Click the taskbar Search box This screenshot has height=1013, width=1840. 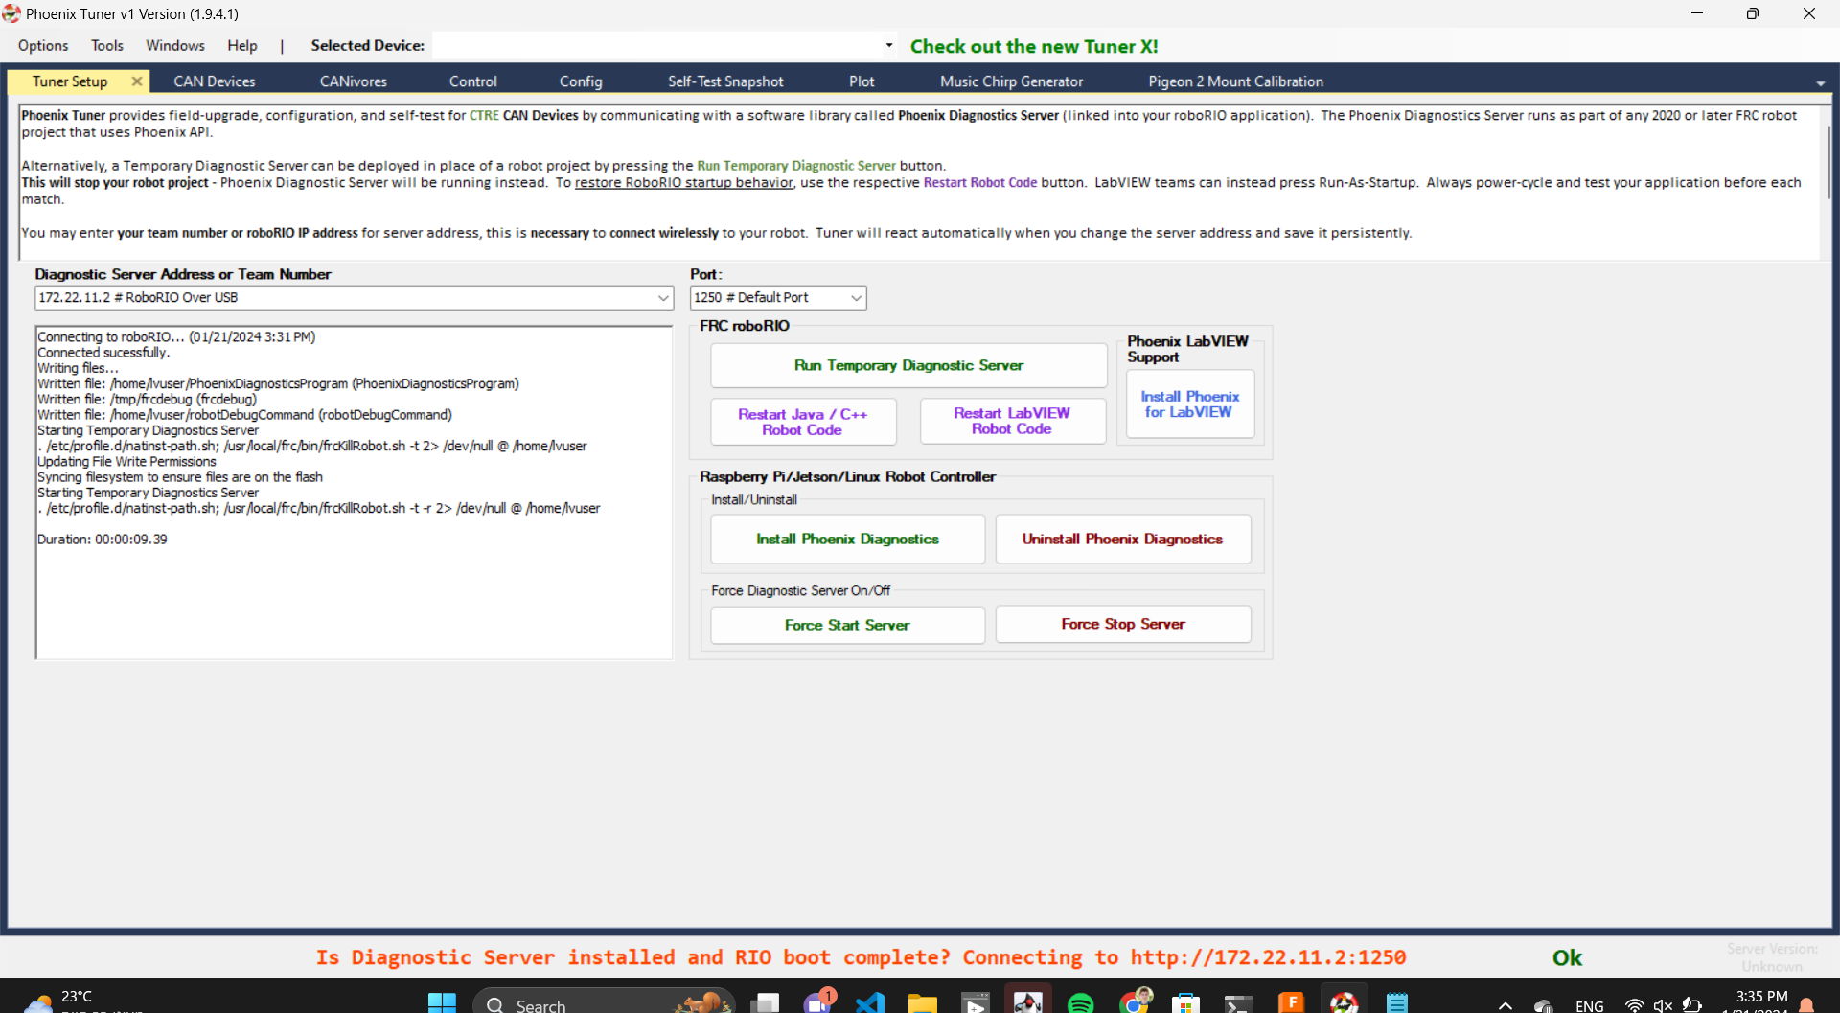(604, 1002)
